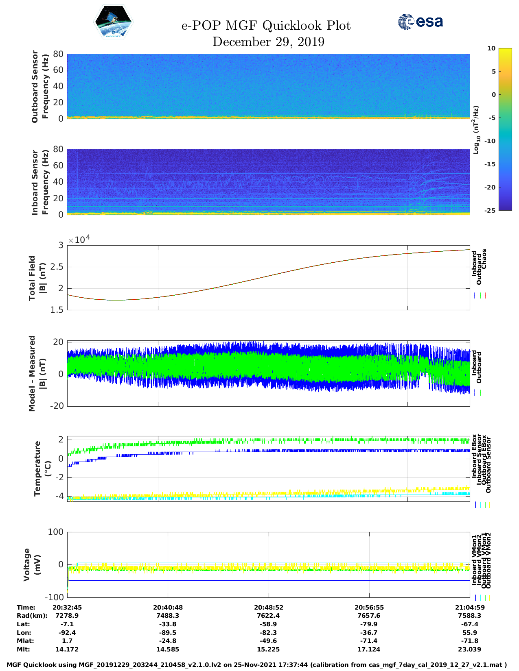Click the Rad(km) row label
519x671 pixels.
point(32,616)
